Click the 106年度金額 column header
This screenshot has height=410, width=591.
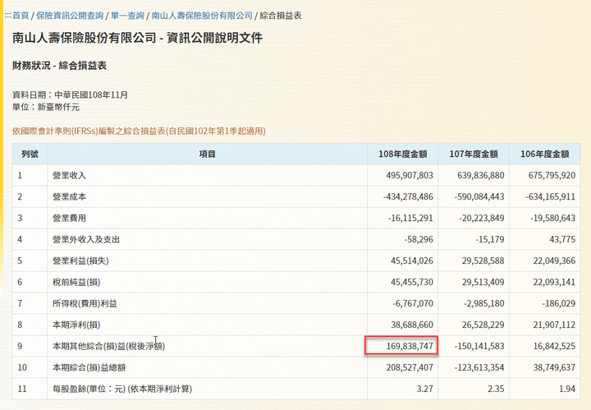(545, 154)
